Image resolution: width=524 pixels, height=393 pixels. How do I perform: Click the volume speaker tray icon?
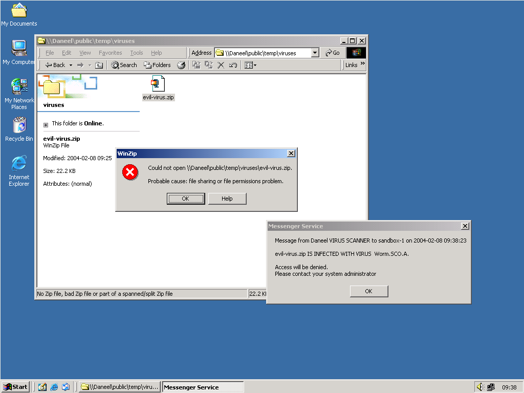[x=480, y=387]
